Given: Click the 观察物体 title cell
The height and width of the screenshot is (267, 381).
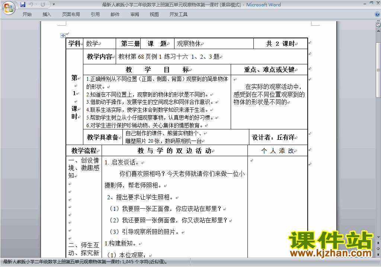Looking at the screenshot, I should coord(214,44).
